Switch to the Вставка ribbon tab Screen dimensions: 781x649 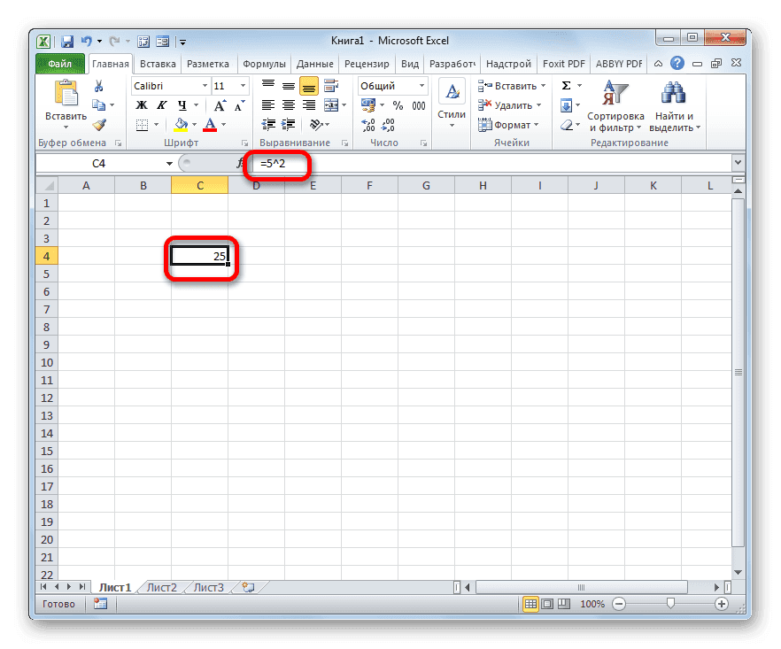tap(157, 63)
